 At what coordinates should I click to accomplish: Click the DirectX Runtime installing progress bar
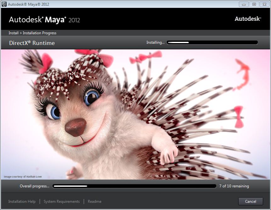[212, 42]
